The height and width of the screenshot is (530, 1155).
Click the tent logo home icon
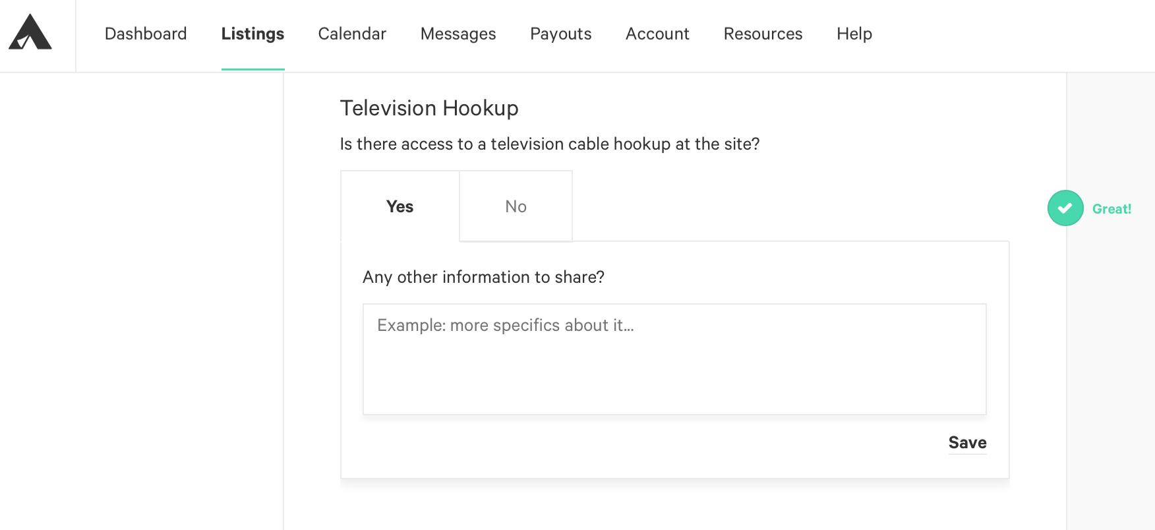point(30,32)
